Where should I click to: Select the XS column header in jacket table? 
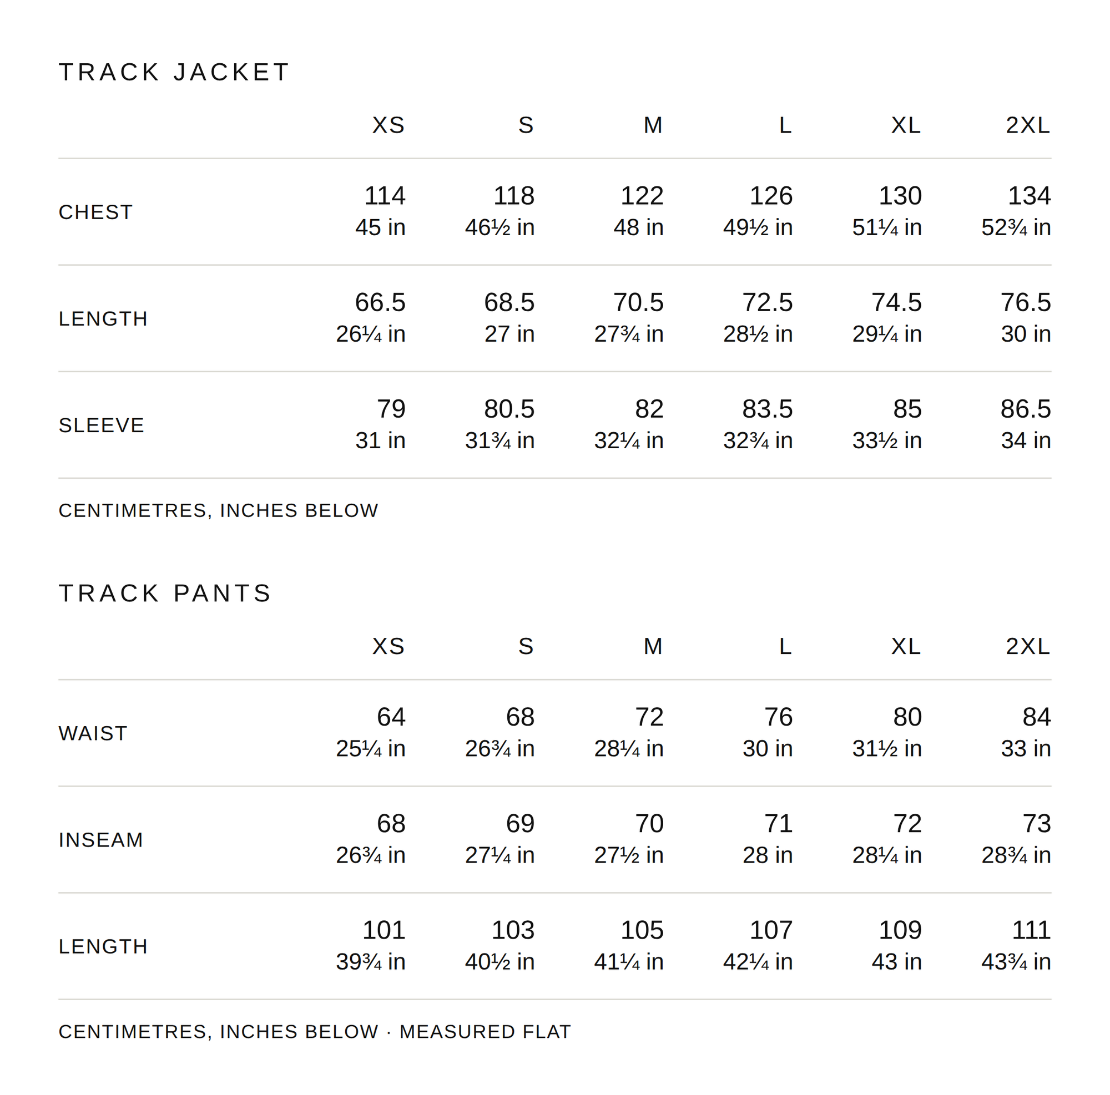click(389, 125)
